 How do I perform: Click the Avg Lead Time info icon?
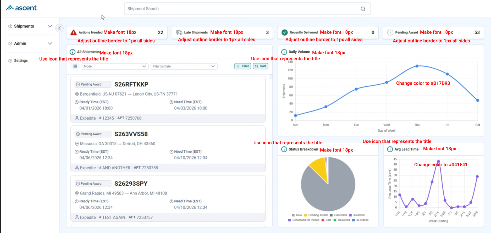point(390,149)
